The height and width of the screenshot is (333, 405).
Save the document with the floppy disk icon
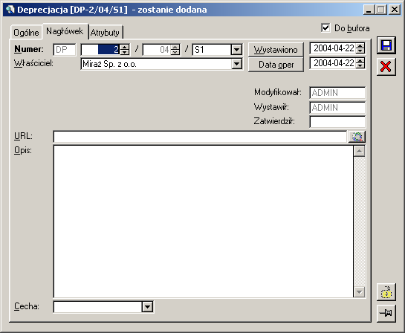click(x=386, y=45)
